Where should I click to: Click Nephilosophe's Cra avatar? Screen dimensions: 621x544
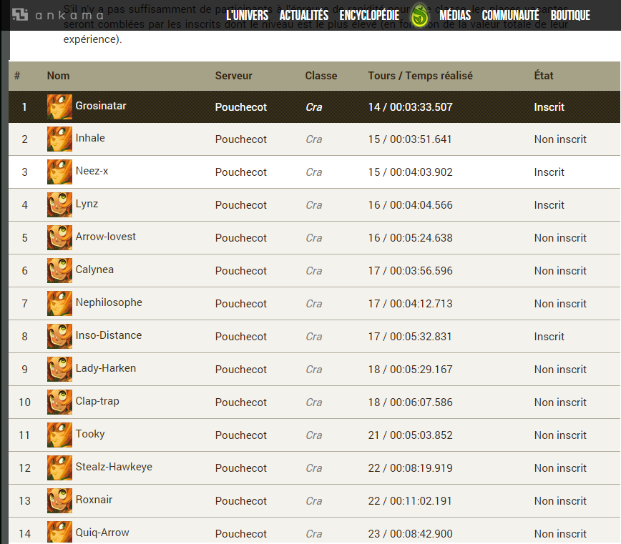click(60, 303)
